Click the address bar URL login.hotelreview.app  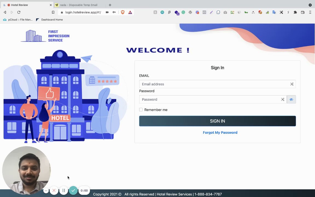(83, 12)
